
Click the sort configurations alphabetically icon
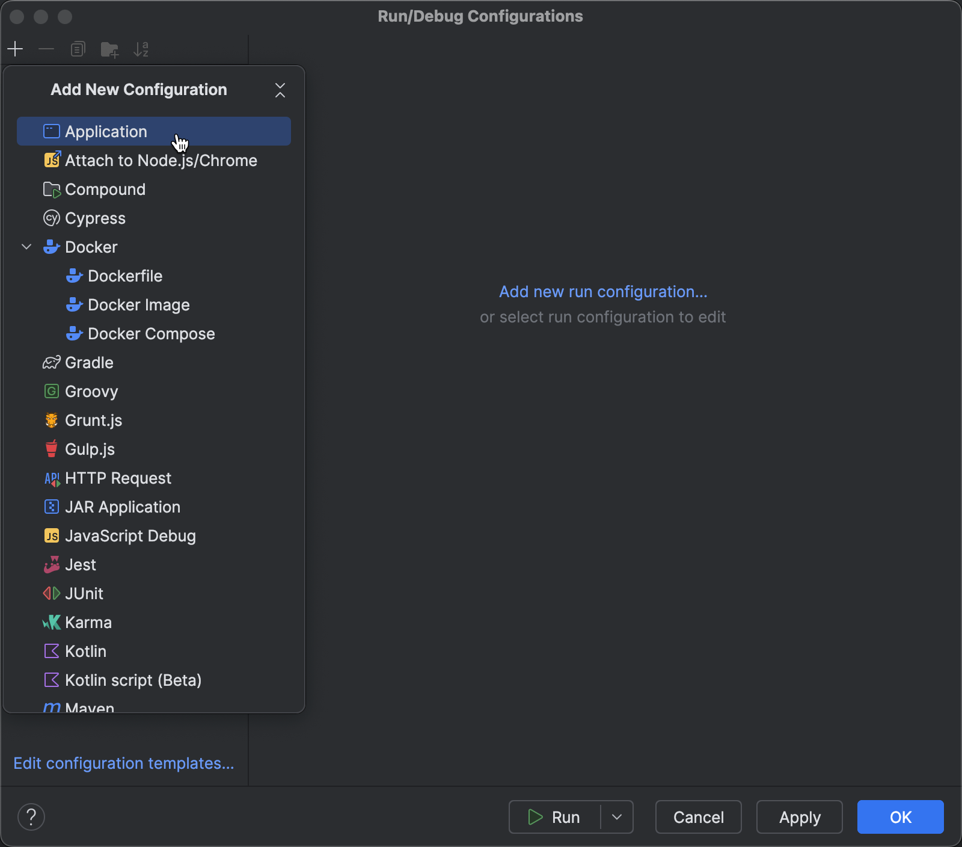(141, 49)
